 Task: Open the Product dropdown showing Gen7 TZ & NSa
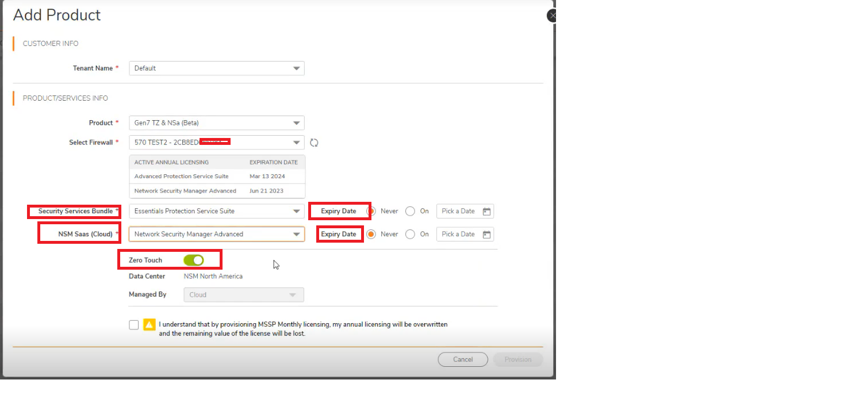[x=217, y=123]
